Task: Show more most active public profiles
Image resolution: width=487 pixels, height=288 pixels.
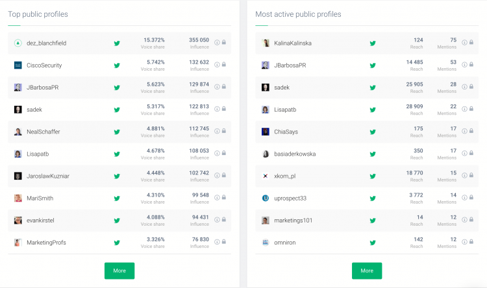Action: (x=367, y=270)
